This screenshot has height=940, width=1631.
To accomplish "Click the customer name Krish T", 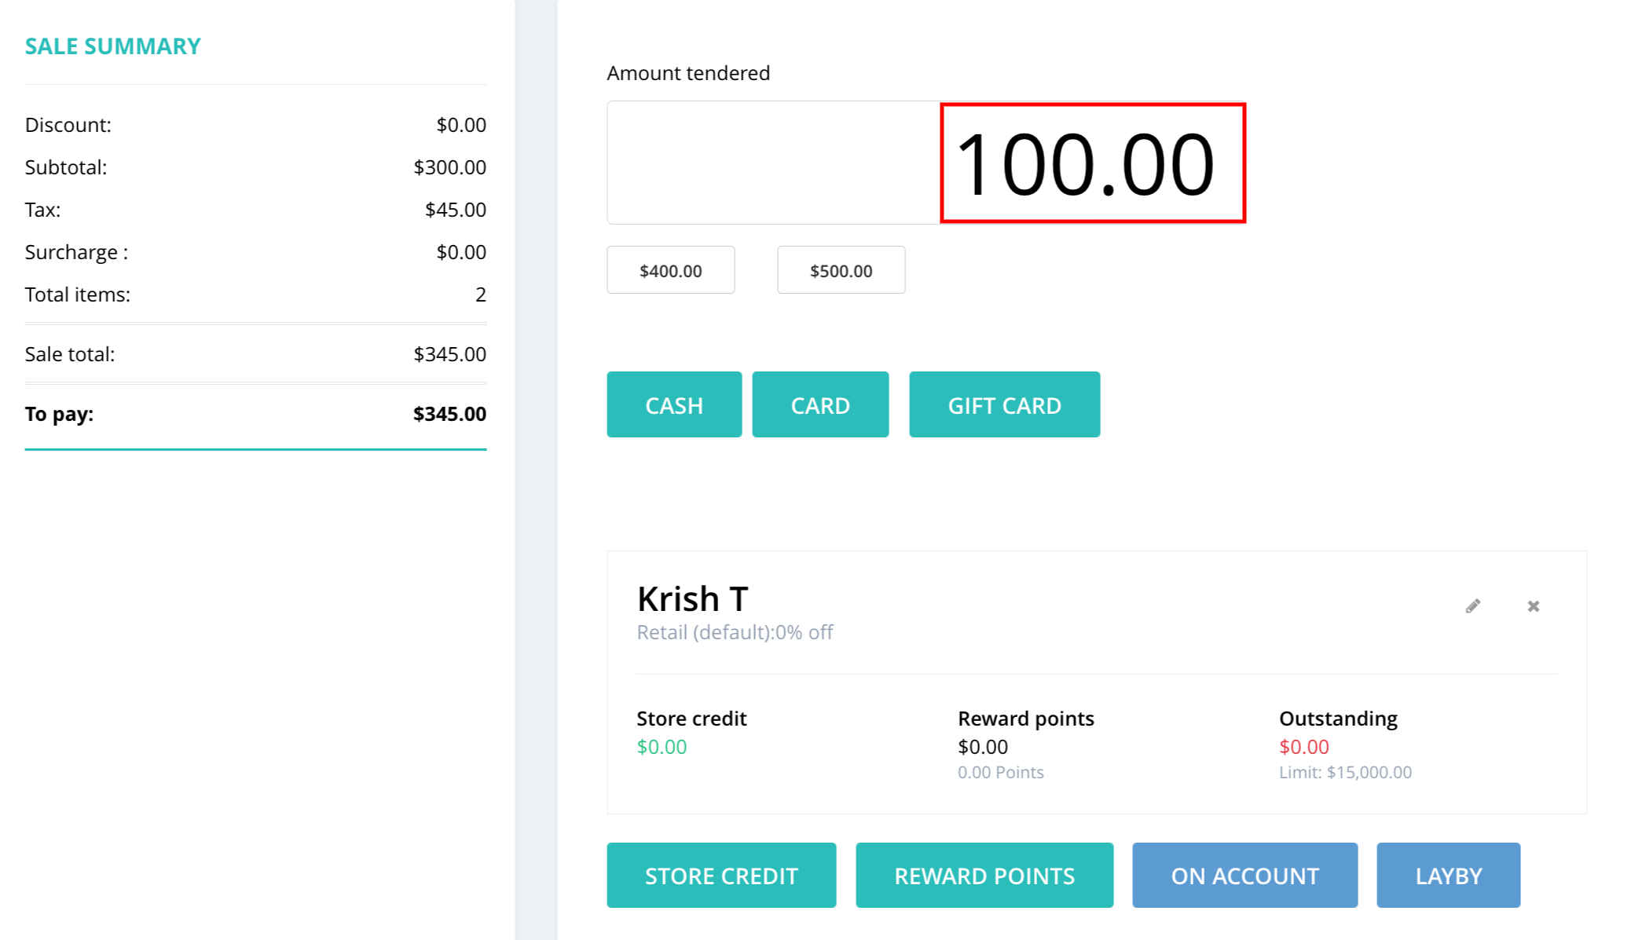I will tap(692, 599).
